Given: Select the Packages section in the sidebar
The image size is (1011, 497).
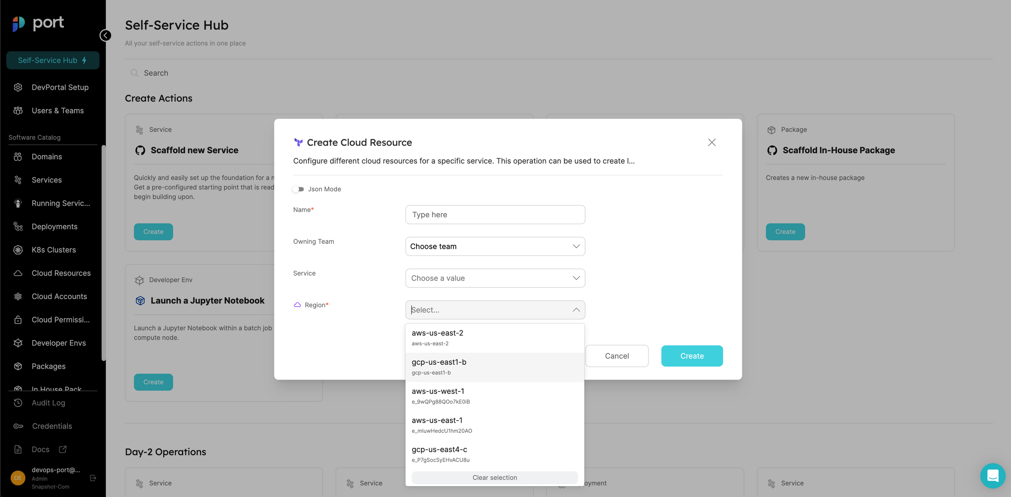Looking at the screenshot, I should point(48,366).
